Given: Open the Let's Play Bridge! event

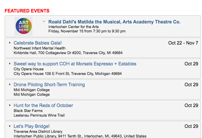Looking at the screenshot, I should (32, 126).
